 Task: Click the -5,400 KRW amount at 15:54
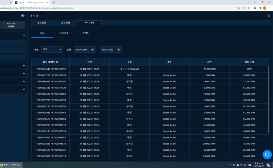(209, 125)
